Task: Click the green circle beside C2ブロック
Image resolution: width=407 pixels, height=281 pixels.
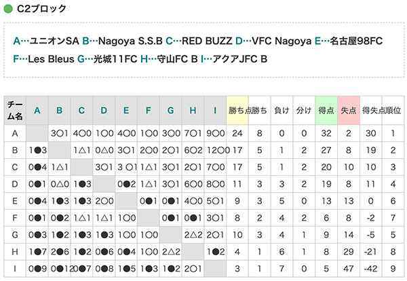Action: (x=8, y=9)
